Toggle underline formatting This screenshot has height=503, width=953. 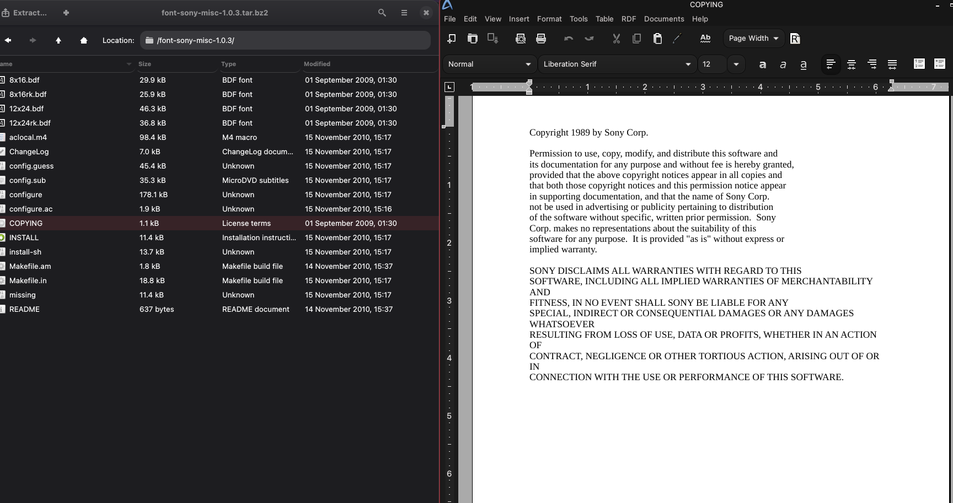point(804,64)
